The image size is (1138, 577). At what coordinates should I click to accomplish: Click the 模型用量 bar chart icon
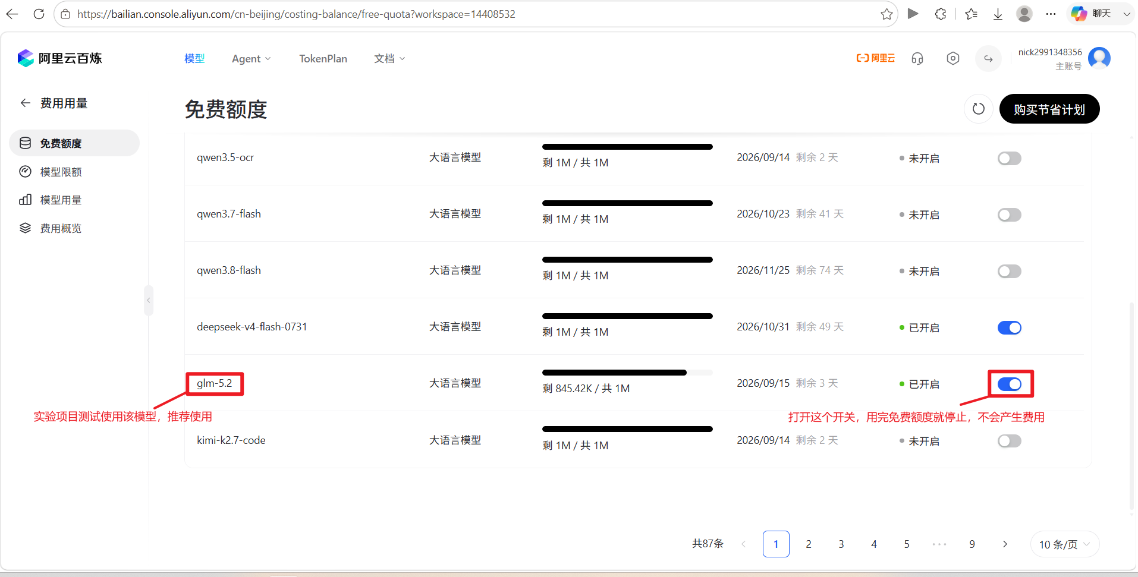tap(25, 200)
